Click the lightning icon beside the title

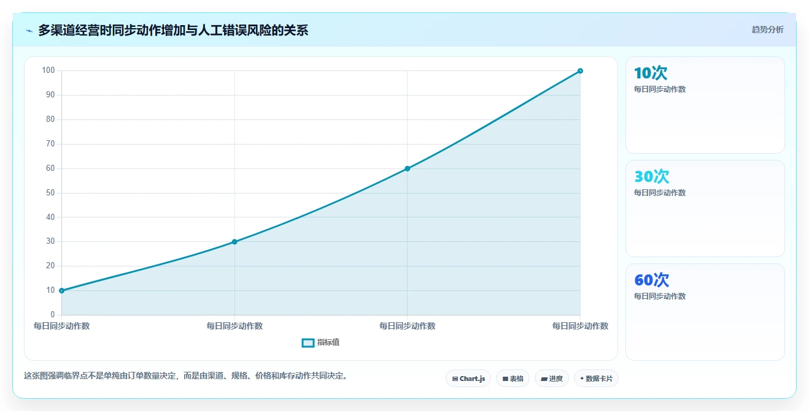pyautogui.click(x=29, y=30)
